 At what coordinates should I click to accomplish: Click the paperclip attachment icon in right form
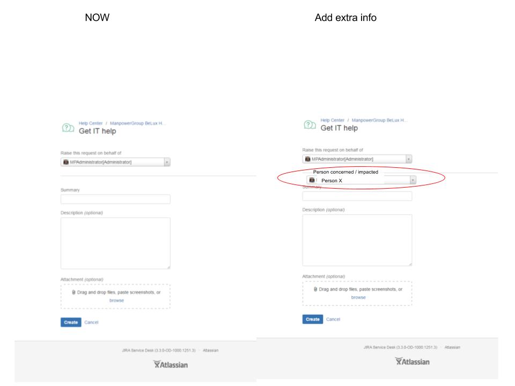click(x=315, y=289)
